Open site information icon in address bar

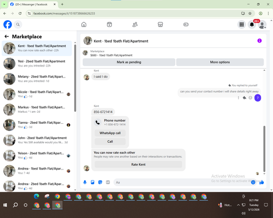[x=29, y=14]
